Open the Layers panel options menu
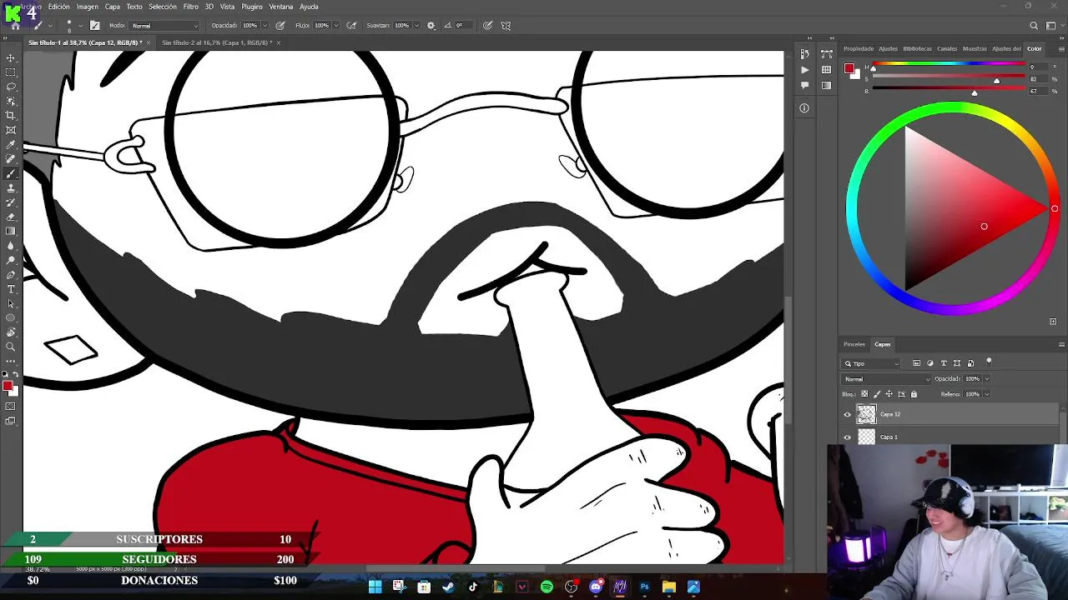Image resolution: width=1068 pixels, height=600 pixels. [x=1061, y=344]
